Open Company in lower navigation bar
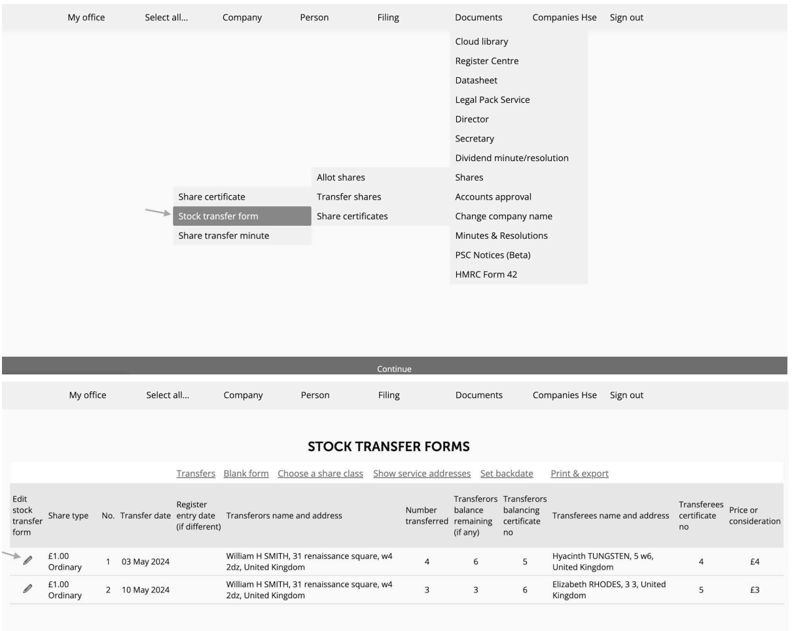Screen dimensions: 792x631 (243, 395)
